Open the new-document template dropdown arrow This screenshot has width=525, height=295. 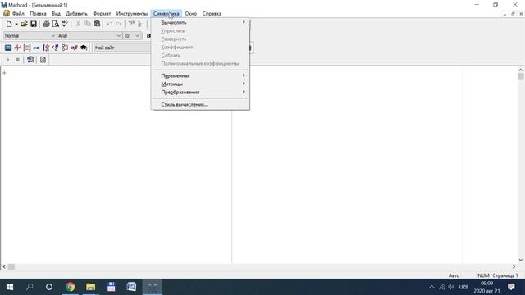coord(16,24)
